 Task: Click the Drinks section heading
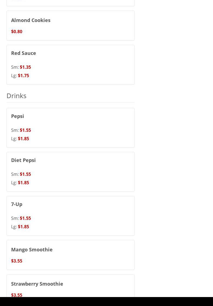pos(16,96)
